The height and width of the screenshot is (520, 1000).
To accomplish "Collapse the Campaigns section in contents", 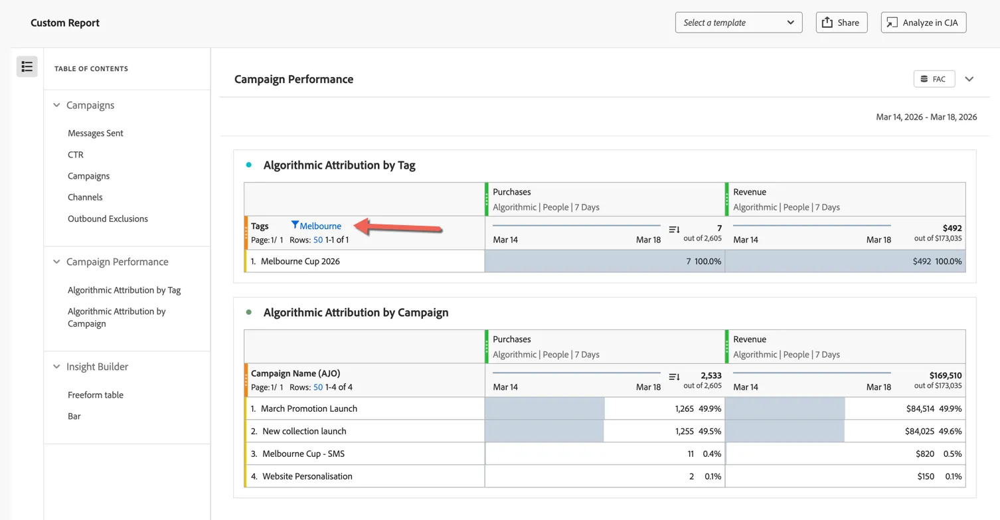I will 56,105.
